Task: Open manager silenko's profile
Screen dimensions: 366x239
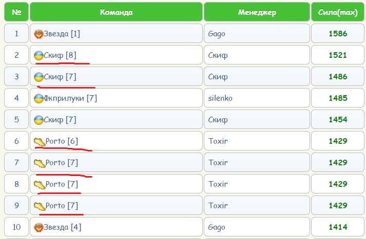Action: (x=220, y=98)
